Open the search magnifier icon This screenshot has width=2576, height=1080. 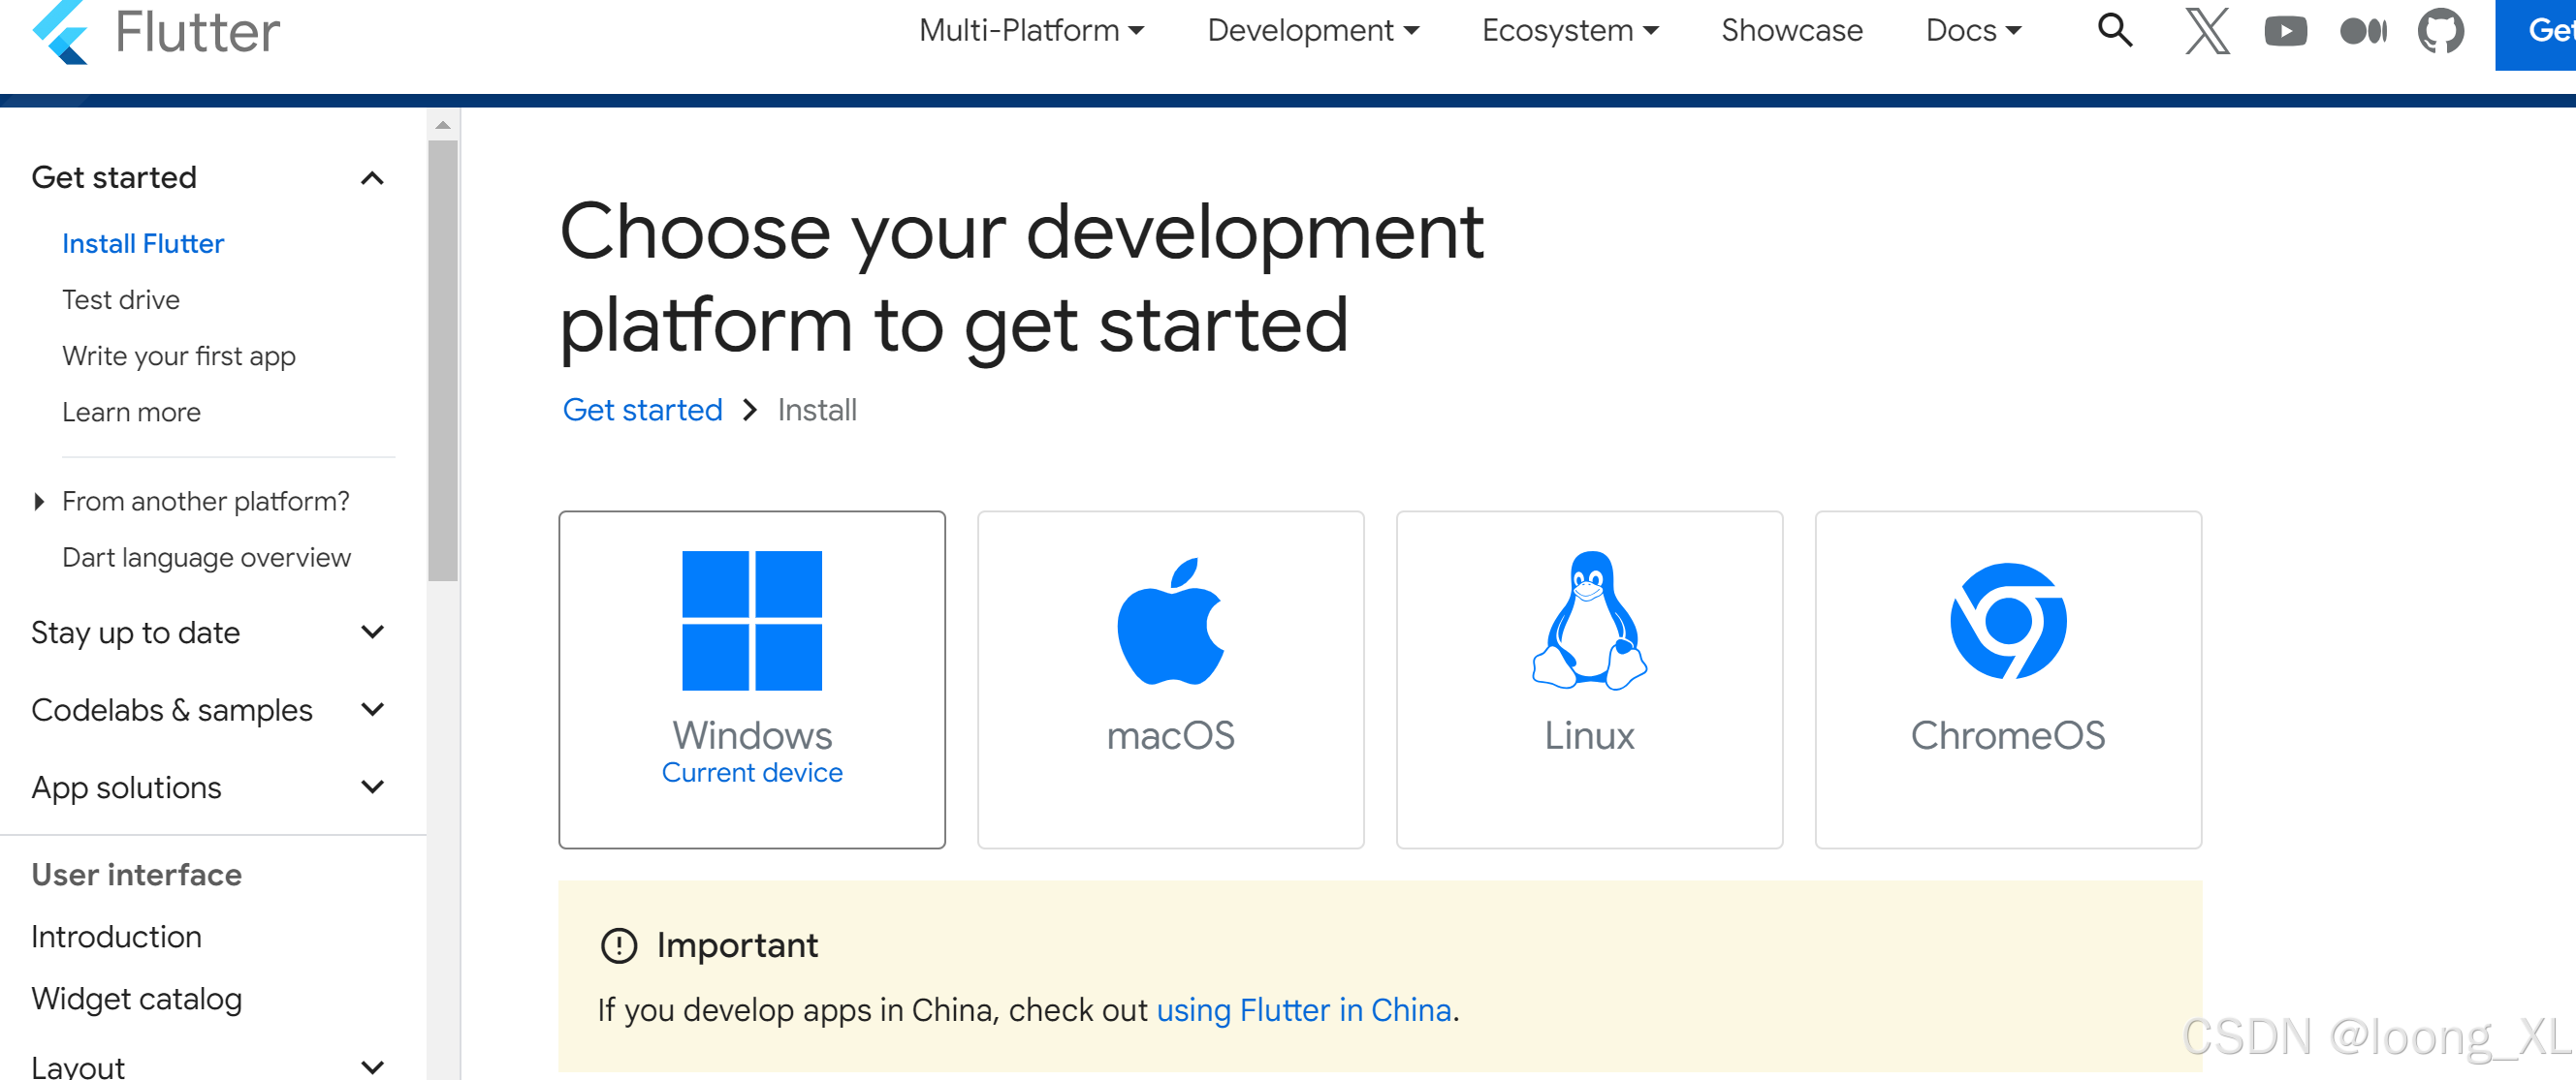tap(2115, 31)
